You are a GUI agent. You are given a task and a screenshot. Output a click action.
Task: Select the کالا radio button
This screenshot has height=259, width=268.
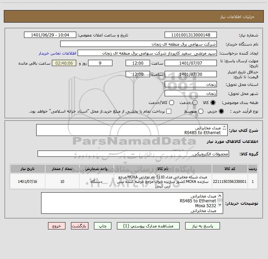click(x=213, y=103)
